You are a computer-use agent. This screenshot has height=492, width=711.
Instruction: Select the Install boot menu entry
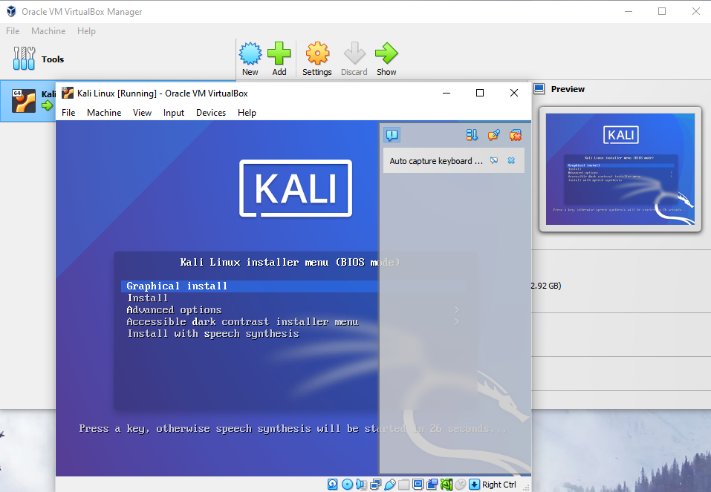click(x=148, y=298)
